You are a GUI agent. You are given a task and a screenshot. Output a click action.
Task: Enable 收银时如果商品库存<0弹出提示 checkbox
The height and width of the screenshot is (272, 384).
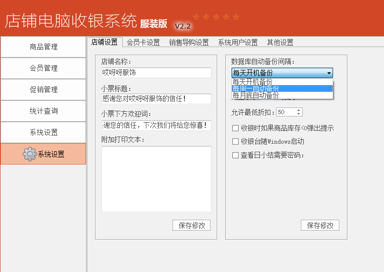(235, 128)
